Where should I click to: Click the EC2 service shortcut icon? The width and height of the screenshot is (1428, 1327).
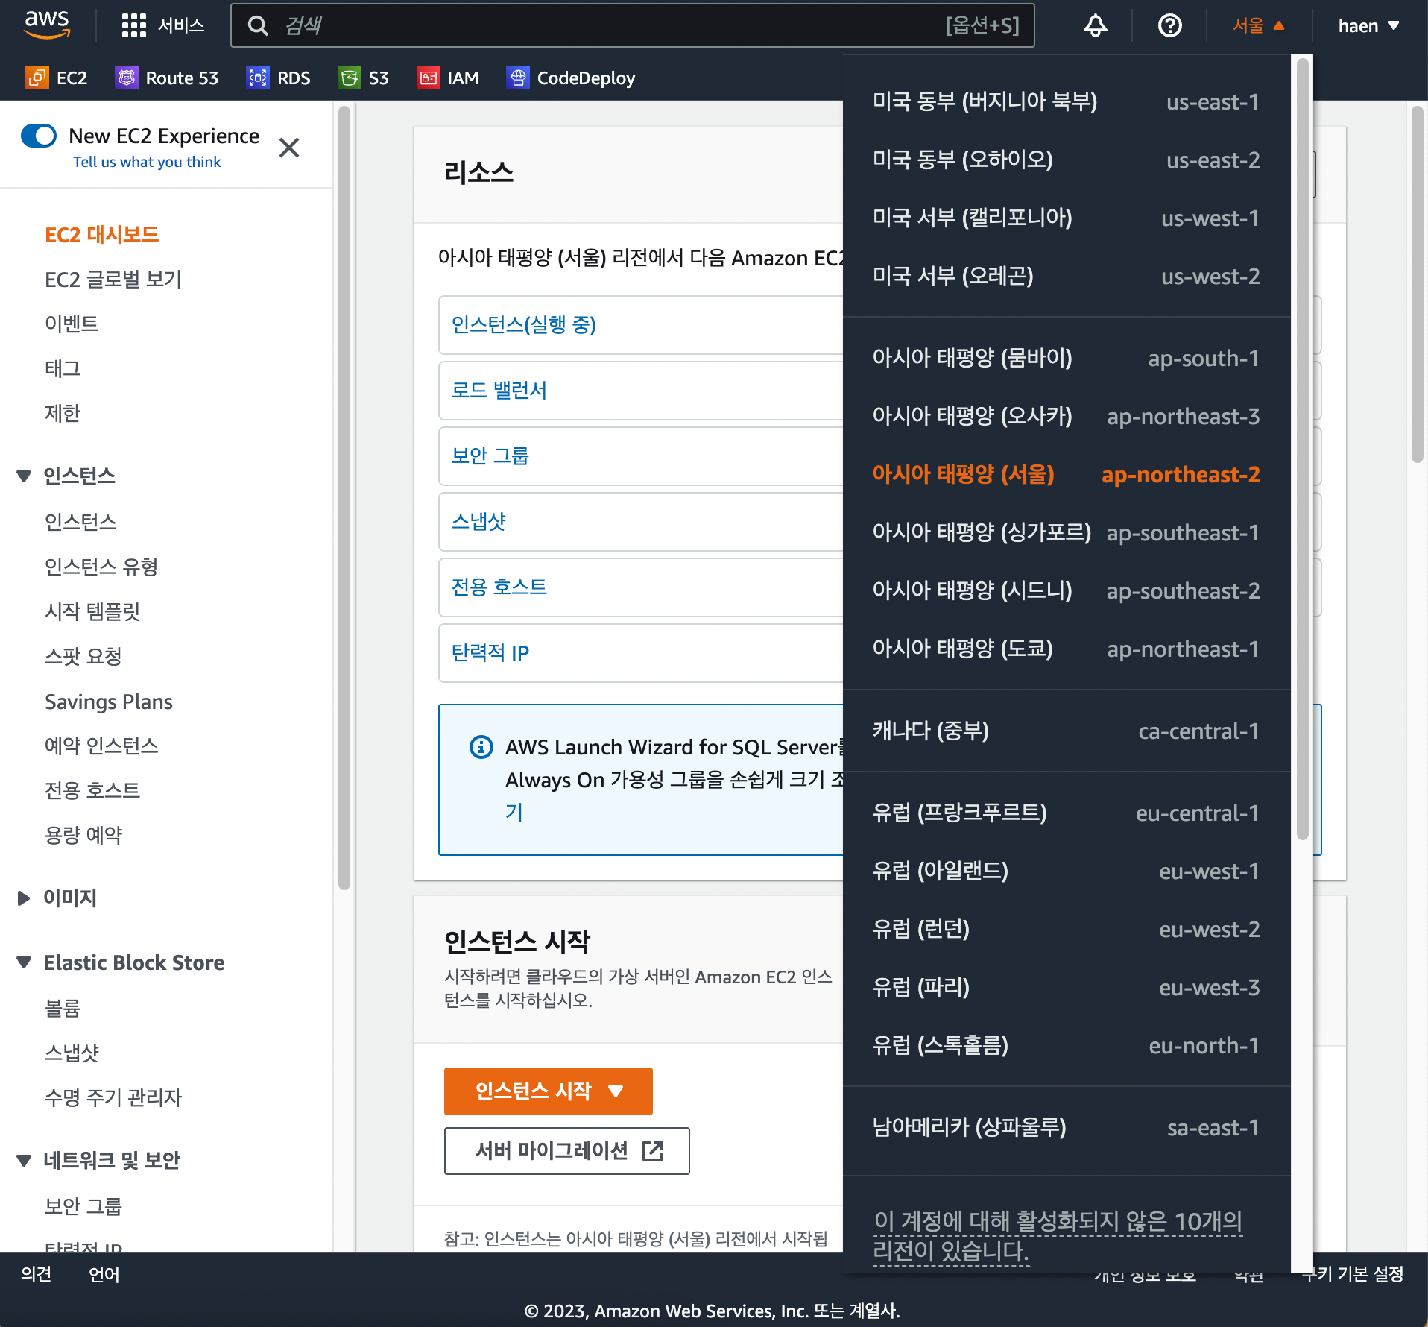(x=37, y=78)
